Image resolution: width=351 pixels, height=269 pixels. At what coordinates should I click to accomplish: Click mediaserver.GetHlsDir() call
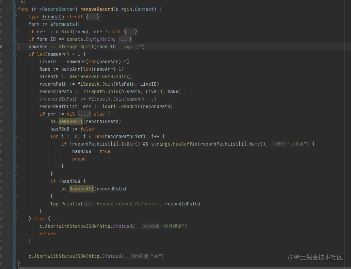pos(100,77)
